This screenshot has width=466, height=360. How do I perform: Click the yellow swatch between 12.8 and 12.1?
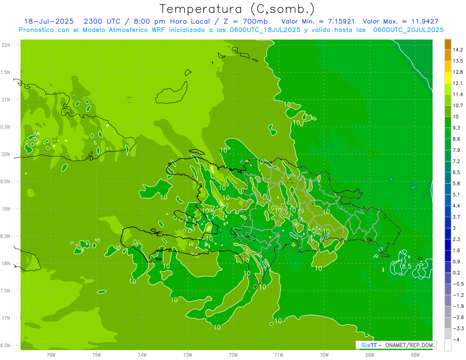[448, 77]
